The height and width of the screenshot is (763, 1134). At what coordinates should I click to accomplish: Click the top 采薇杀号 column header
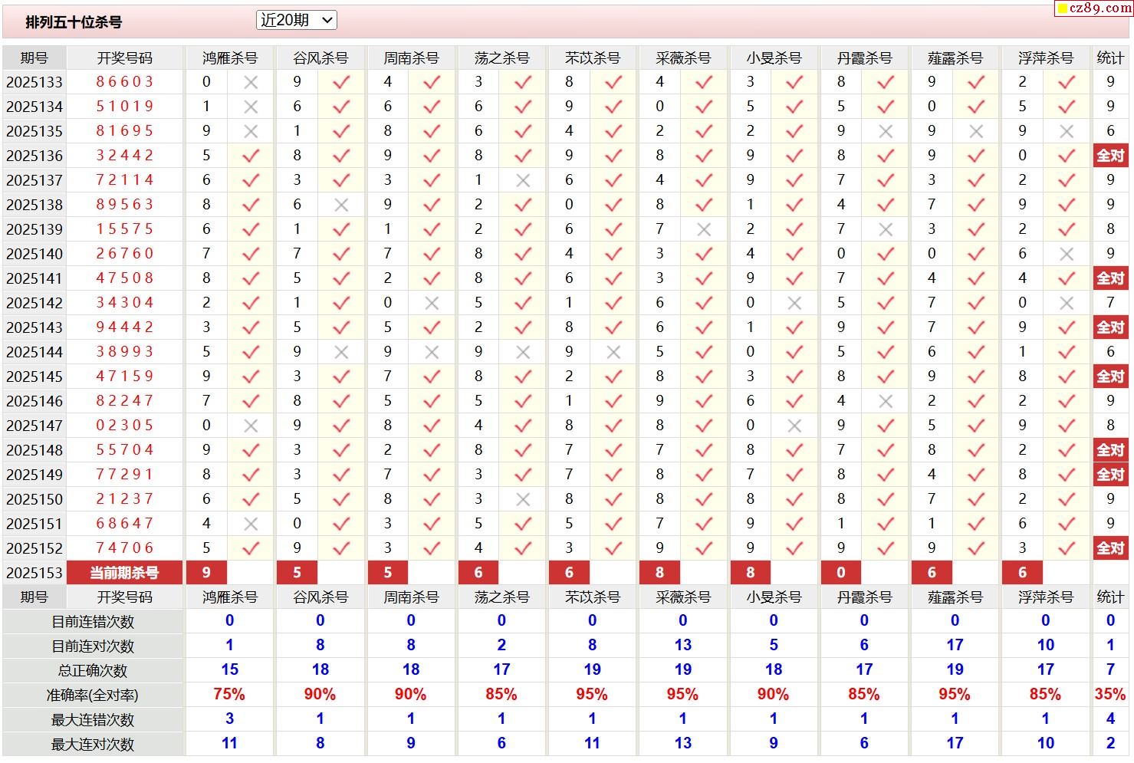[683, 58]
